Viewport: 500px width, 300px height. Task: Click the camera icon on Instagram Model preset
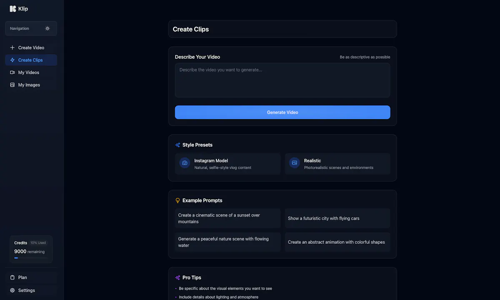(185, 163)
